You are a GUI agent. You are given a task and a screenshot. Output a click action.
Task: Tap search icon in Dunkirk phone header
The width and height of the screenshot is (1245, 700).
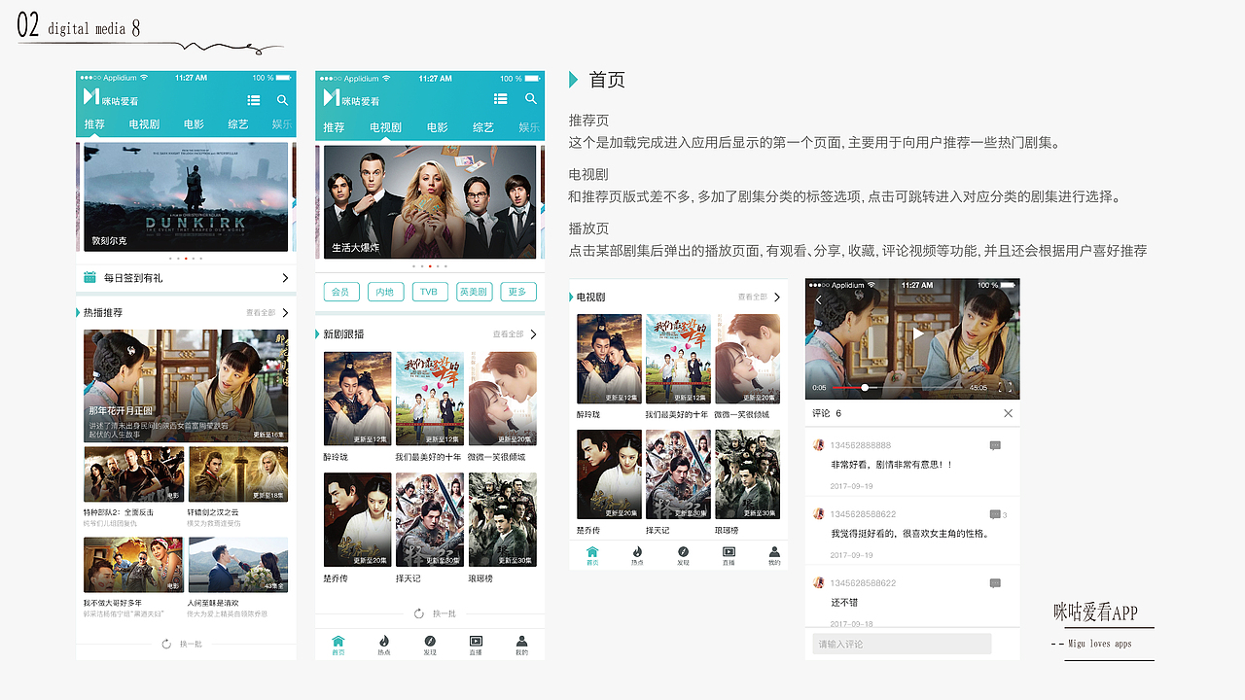click(283, 100)
